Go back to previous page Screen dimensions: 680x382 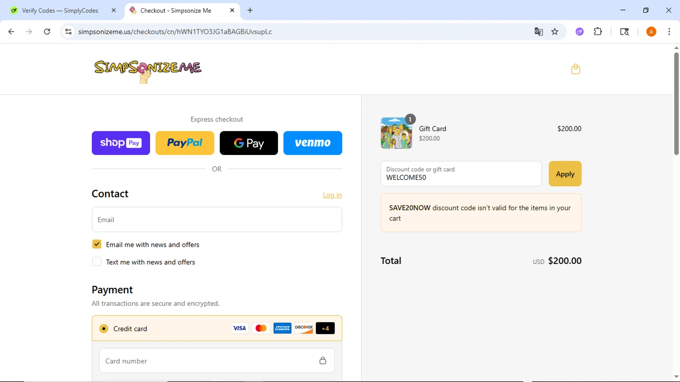[x=11, y=32]
